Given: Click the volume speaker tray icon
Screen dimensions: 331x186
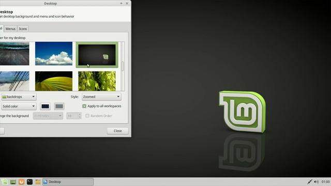Looking at the screenshot, I should (x=316, y=182).
